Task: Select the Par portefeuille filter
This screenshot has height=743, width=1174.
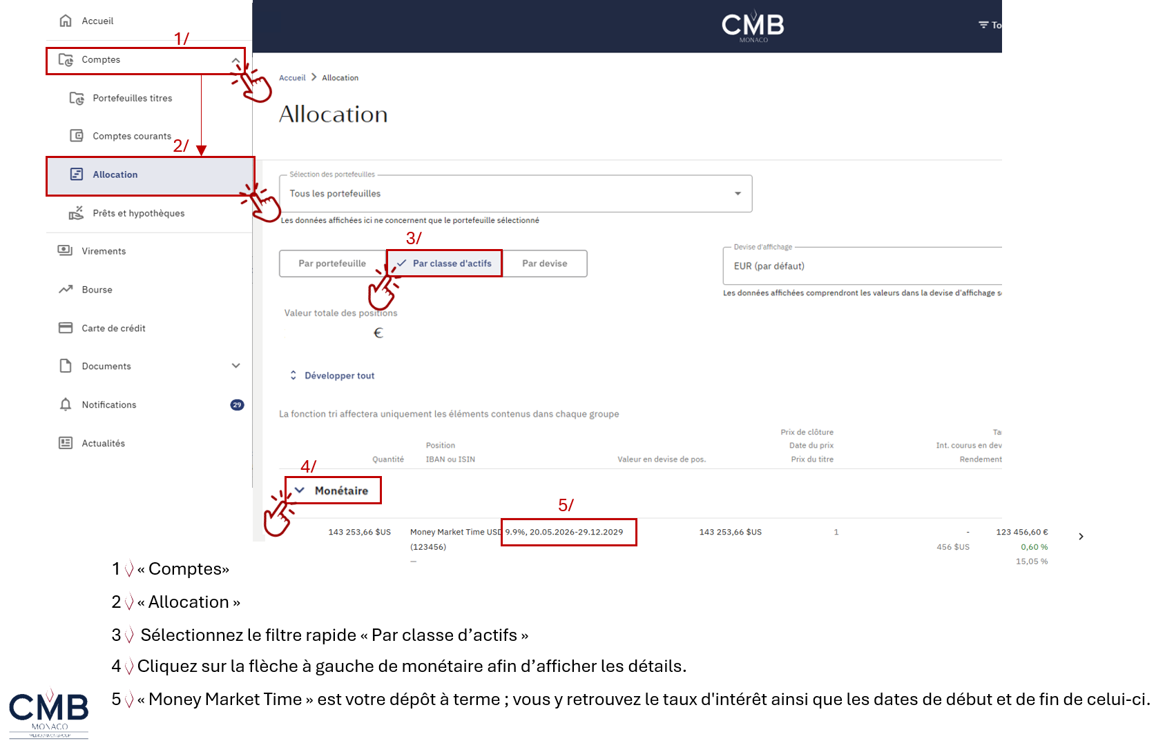Action: point(333,264)
